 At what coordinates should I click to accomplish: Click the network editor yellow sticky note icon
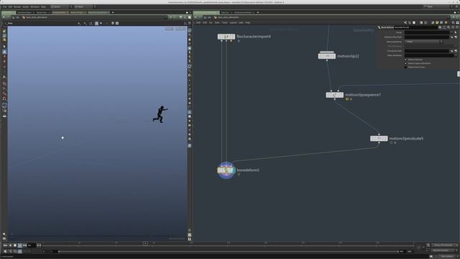[437, 22]
